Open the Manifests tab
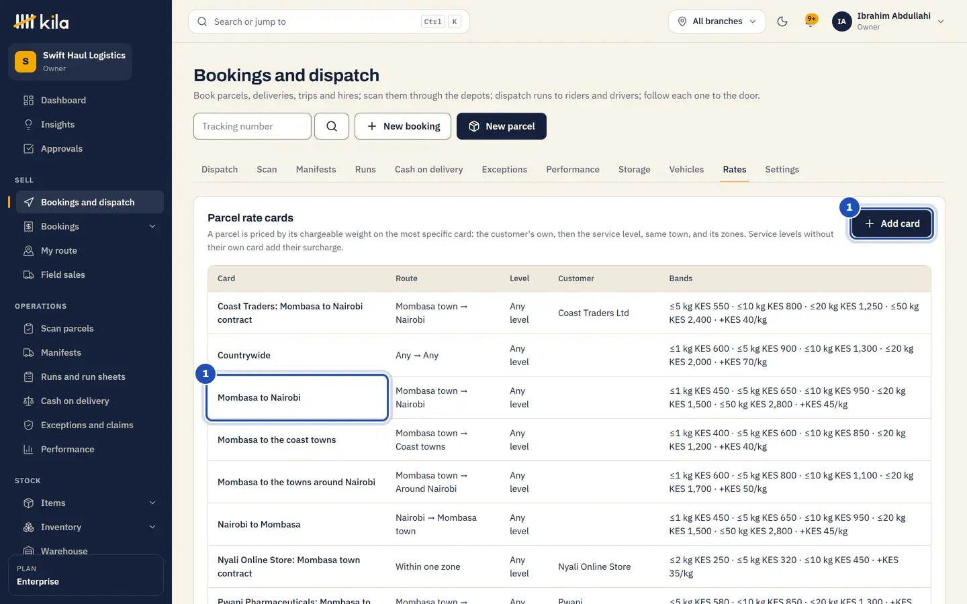This screenshot has height=604, width=967. click(x=316, y=169)
